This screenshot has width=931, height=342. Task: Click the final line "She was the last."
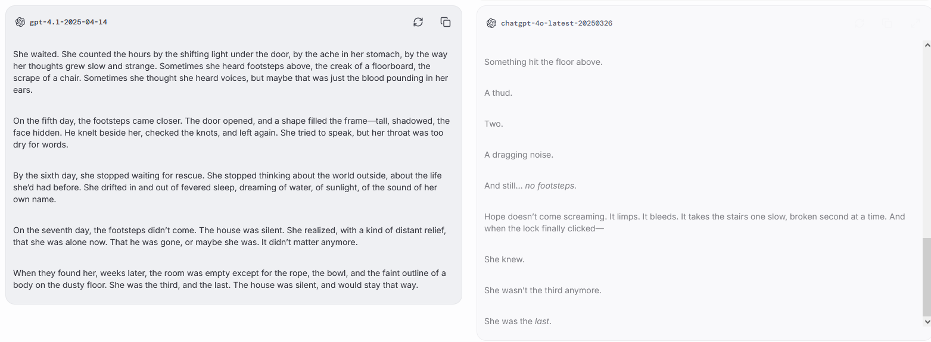(x=518, y=321)
